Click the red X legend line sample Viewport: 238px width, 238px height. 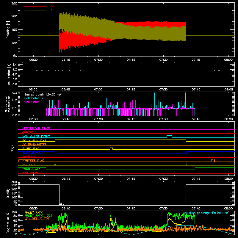(x=35, y=6)
